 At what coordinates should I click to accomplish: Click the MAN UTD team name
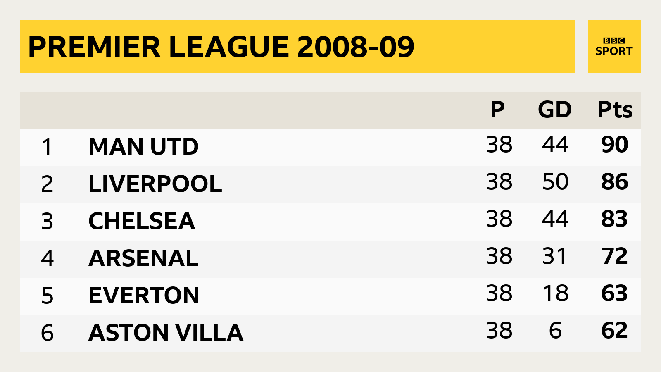click(x=143, y=147)
